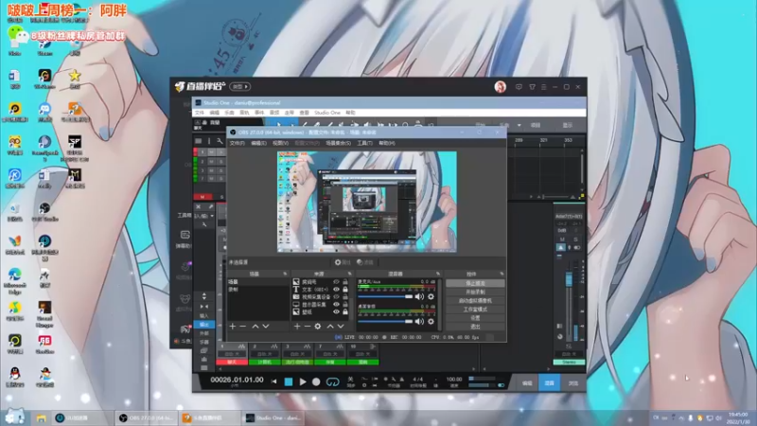Select red channel 1 label in Studio One mixer
This screenshot has height=426, width=757.
tap(232, 362)
